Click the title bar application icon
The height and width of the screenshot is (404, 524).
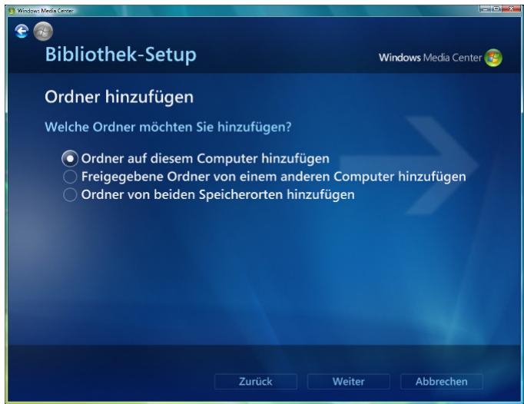[x=12, y=11]
